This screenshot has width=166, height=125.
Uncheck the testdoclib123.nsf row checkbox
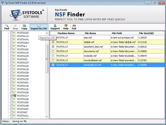(x=53, y=65)
